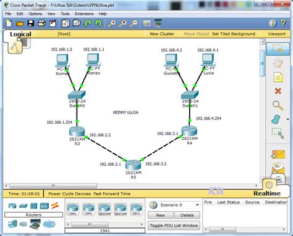This screenshot has height=236, width=293.
Task: Click the 192.168.4.254 label
Action: tap(208, 118)
